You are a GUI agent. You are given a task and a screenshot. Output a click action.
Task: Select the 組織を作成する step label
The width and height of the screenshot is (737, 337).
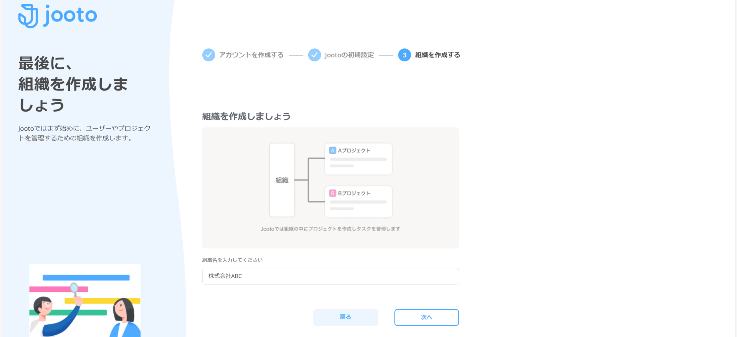pyautogui.click(x=438, y=55)
